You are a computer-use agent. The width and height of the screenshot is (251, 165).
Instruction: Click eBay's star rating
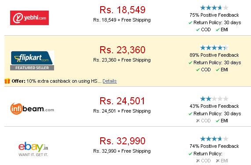pyautogui.click(x=214, y=139)
